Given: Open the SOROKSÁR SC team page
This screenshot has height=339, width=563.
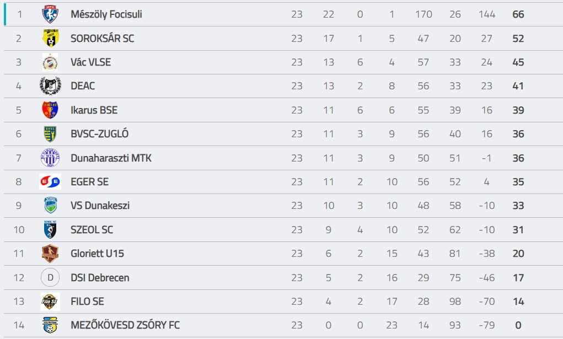Looking at the screenshot, I should (x=103, y=39).
